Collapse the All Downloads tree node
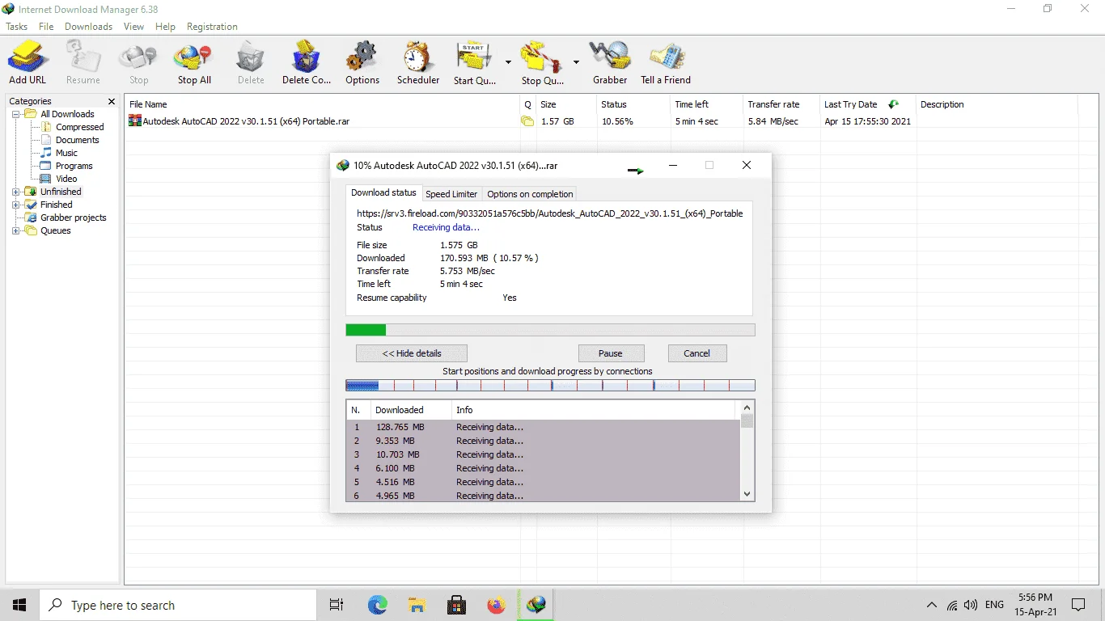Image resolution: width=1105 pixels, height=621 pixels. (x=16, y=114)
